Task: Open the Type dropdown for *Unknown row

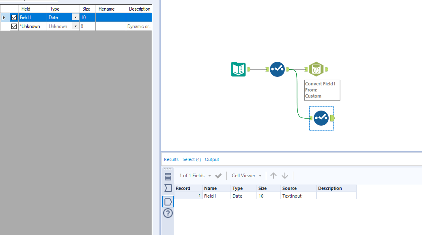Action: [x=75, y=26]
